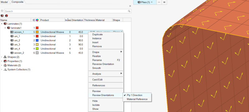The height and width of the screenshot is (112, 249).
Task: Expand the Properties (1) tree node
Action: pos(2,61)
